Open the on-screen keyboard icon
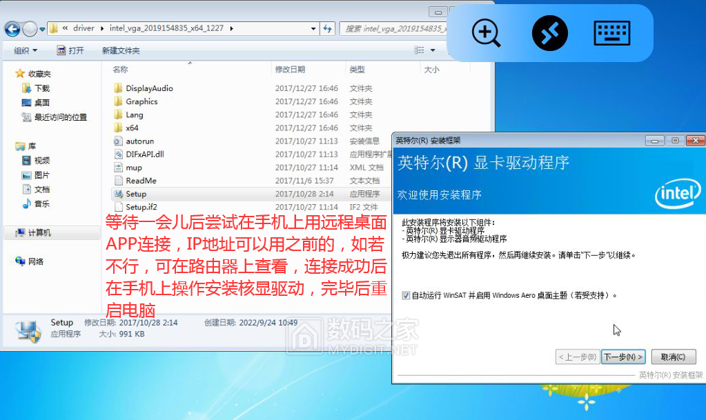The height and width of the screenshot is (420, 706). (612, 33)
